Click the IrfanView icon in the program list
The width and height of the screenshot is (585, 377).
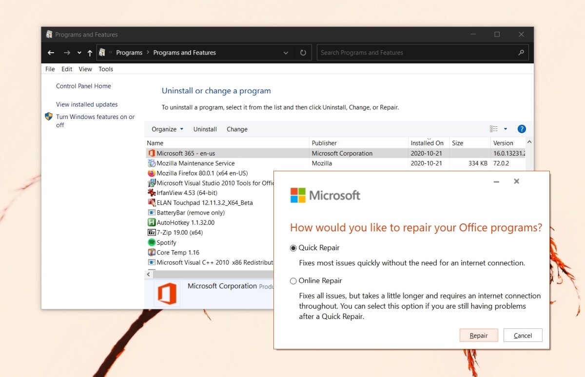pyautogui.click(x=152, y=193)
